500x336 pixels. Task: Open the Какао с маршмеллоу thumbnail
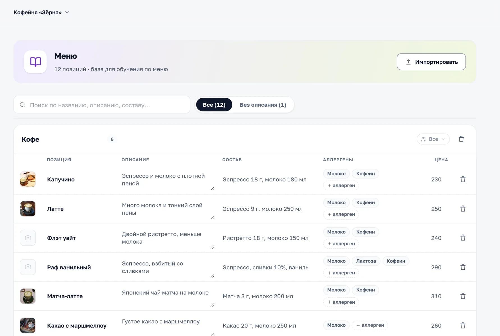28,326
